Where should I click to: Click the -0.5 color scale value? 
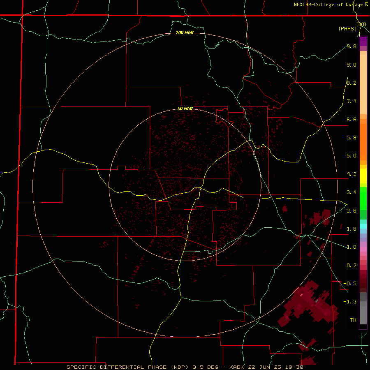(350, 283)
